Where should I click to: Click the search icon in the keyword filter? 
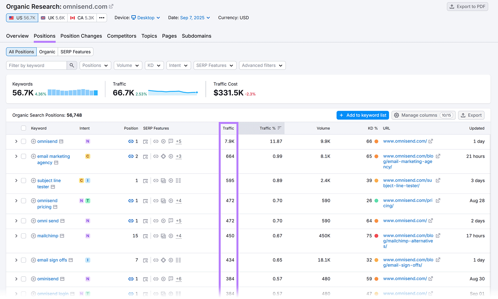tap(72, 65)
